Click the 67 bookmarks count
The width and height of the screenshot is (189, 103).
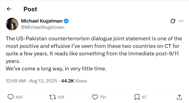(144, 97)
